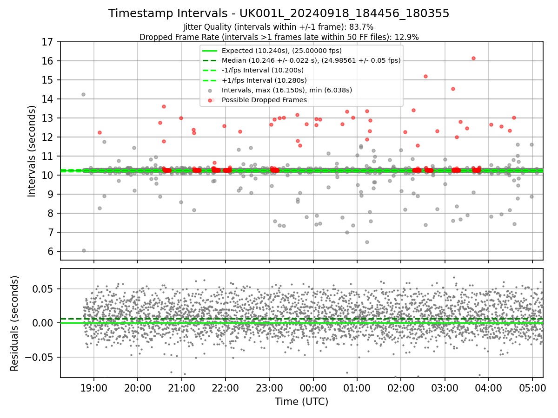Click the highest red dropped-frame point near 16.15 s
The width and height of the screenshot is (558, 418).
pos(473,58)
